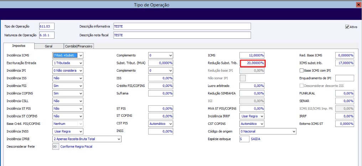
Task: Click the FUNRURAL percentage field
Action: (345, 93)
